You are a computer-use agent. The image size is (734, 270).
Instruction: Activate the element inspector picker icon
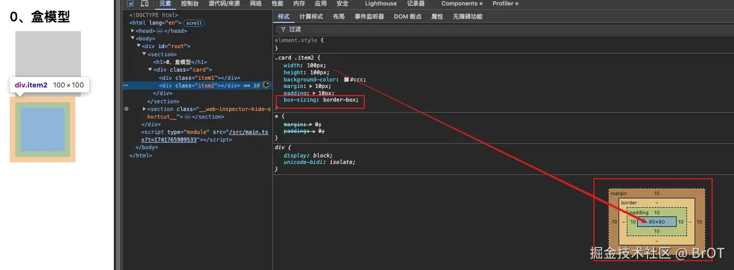tap(130, 4)
